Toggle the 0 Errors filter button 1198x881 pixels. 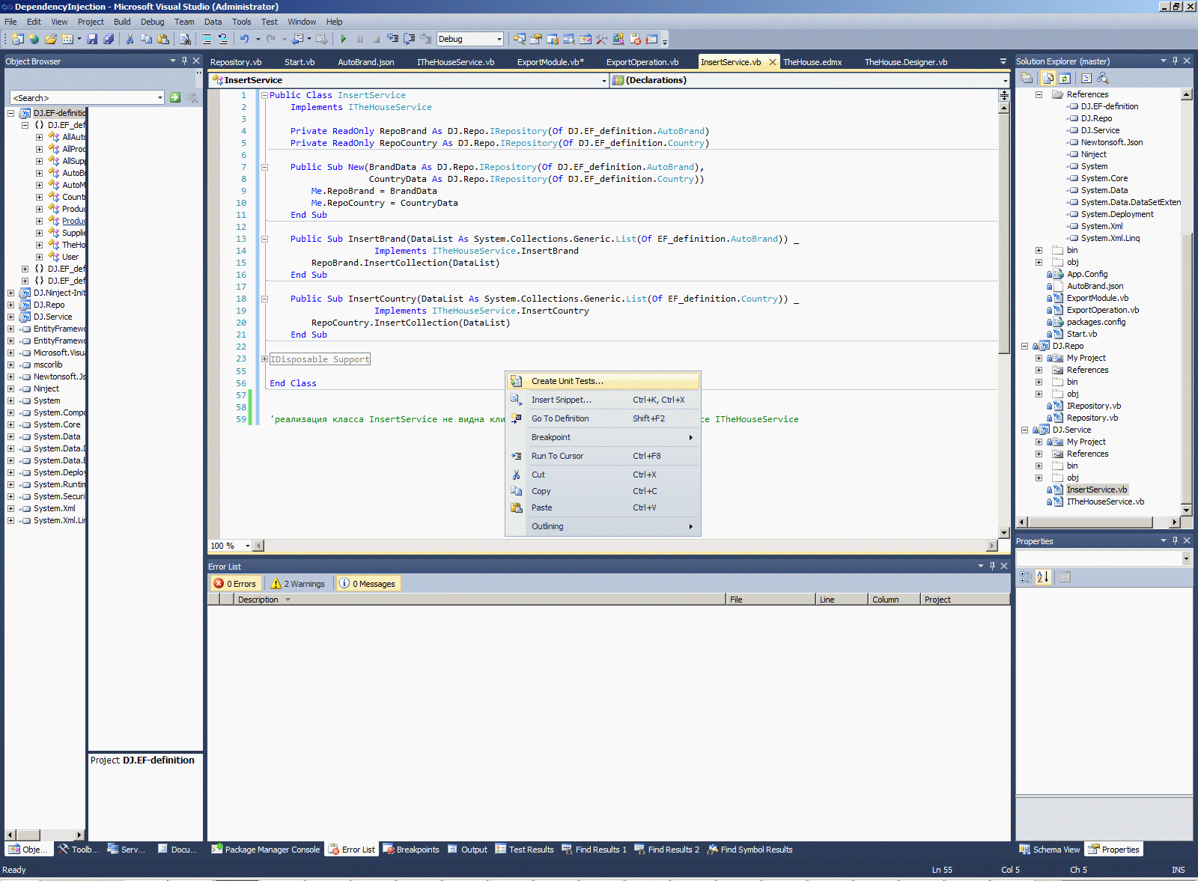[x=235, y=584]
